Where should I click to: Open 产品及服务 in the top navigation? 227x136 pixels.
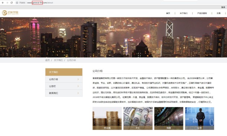point(202,13)
